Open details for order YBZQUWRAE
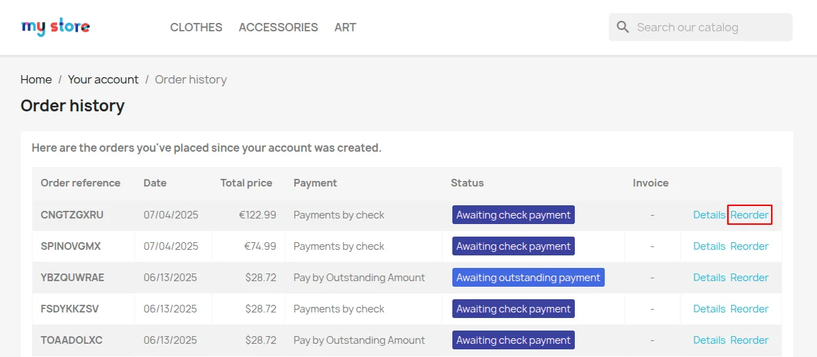Screen dimensions: 817x357 [x=709, y=278]
